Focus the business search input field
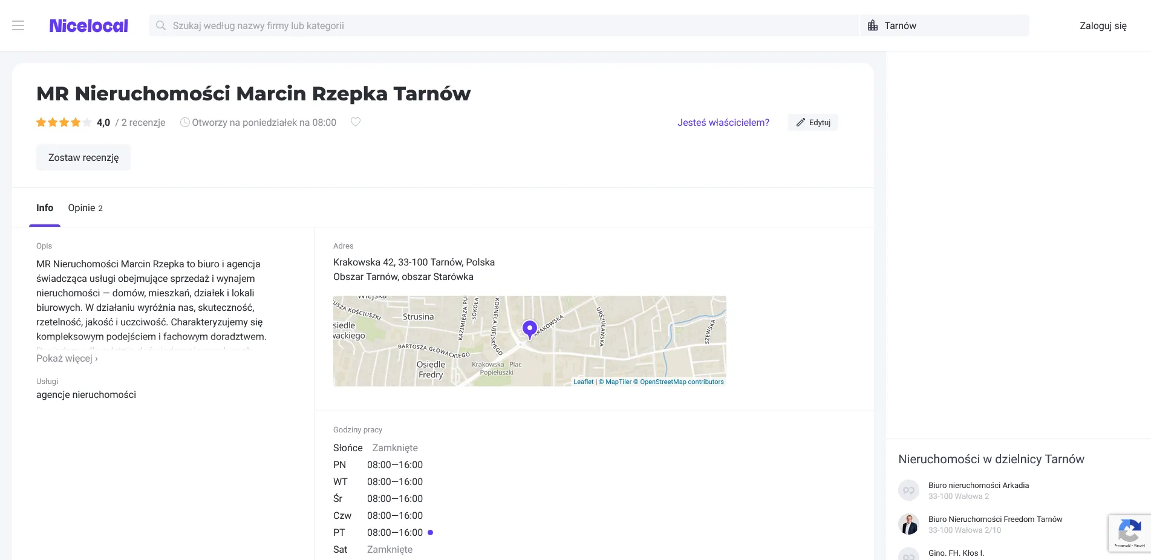 point(504,25)
